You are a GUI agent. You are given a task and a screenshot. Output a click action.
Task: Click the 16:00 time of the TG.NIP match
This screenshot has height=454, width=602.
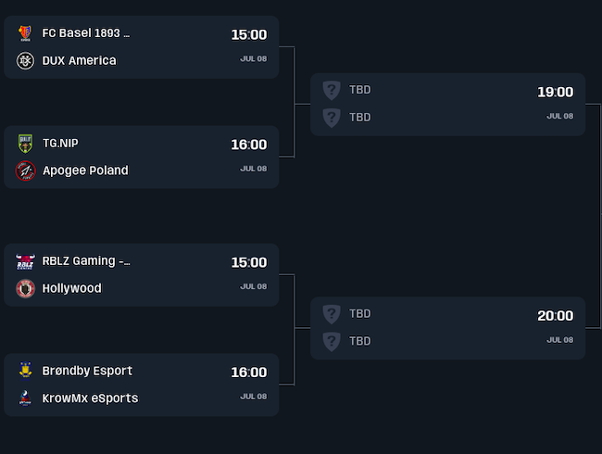248,145
